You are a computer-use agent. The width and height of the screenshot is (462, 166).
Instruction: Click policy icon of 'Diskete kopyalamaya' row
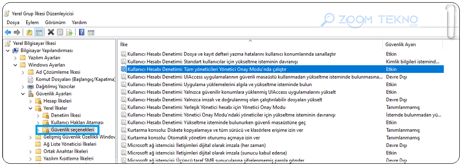(x=123, y=130)
